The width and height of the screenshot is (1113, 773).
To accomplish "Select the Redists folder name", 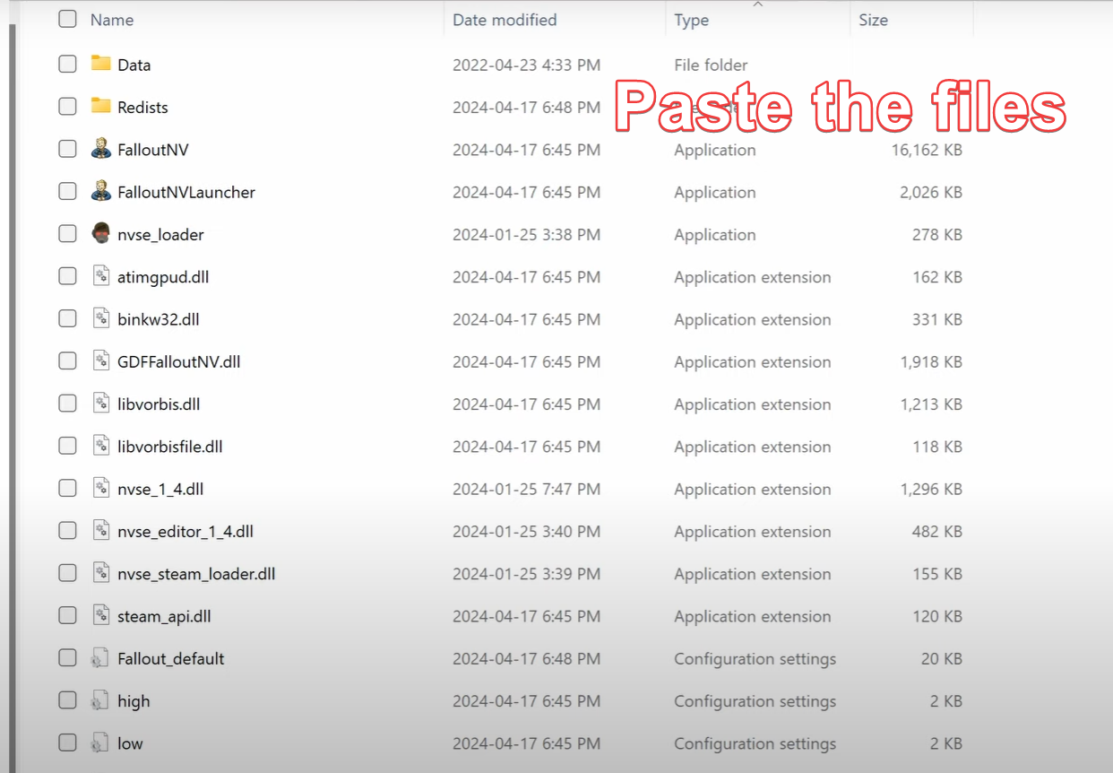I will (x=142, y=107).
